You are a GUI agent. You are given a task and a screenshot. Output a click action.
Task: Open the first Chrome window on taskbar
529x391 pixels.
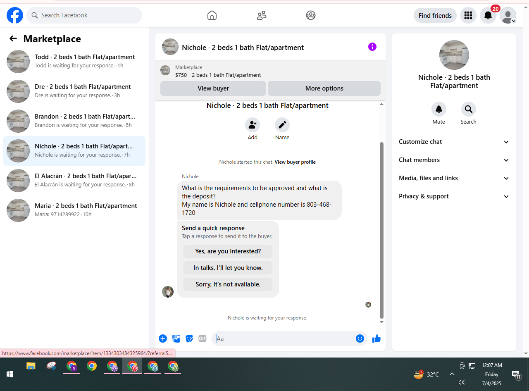[x=72, y=366]
